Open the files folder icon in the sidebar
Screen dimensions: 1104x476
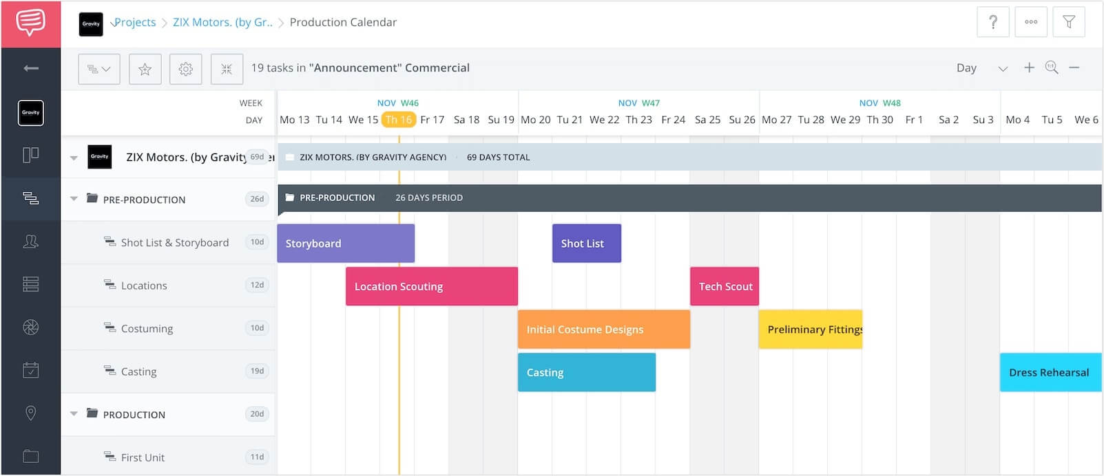click(x=31, y=456)
